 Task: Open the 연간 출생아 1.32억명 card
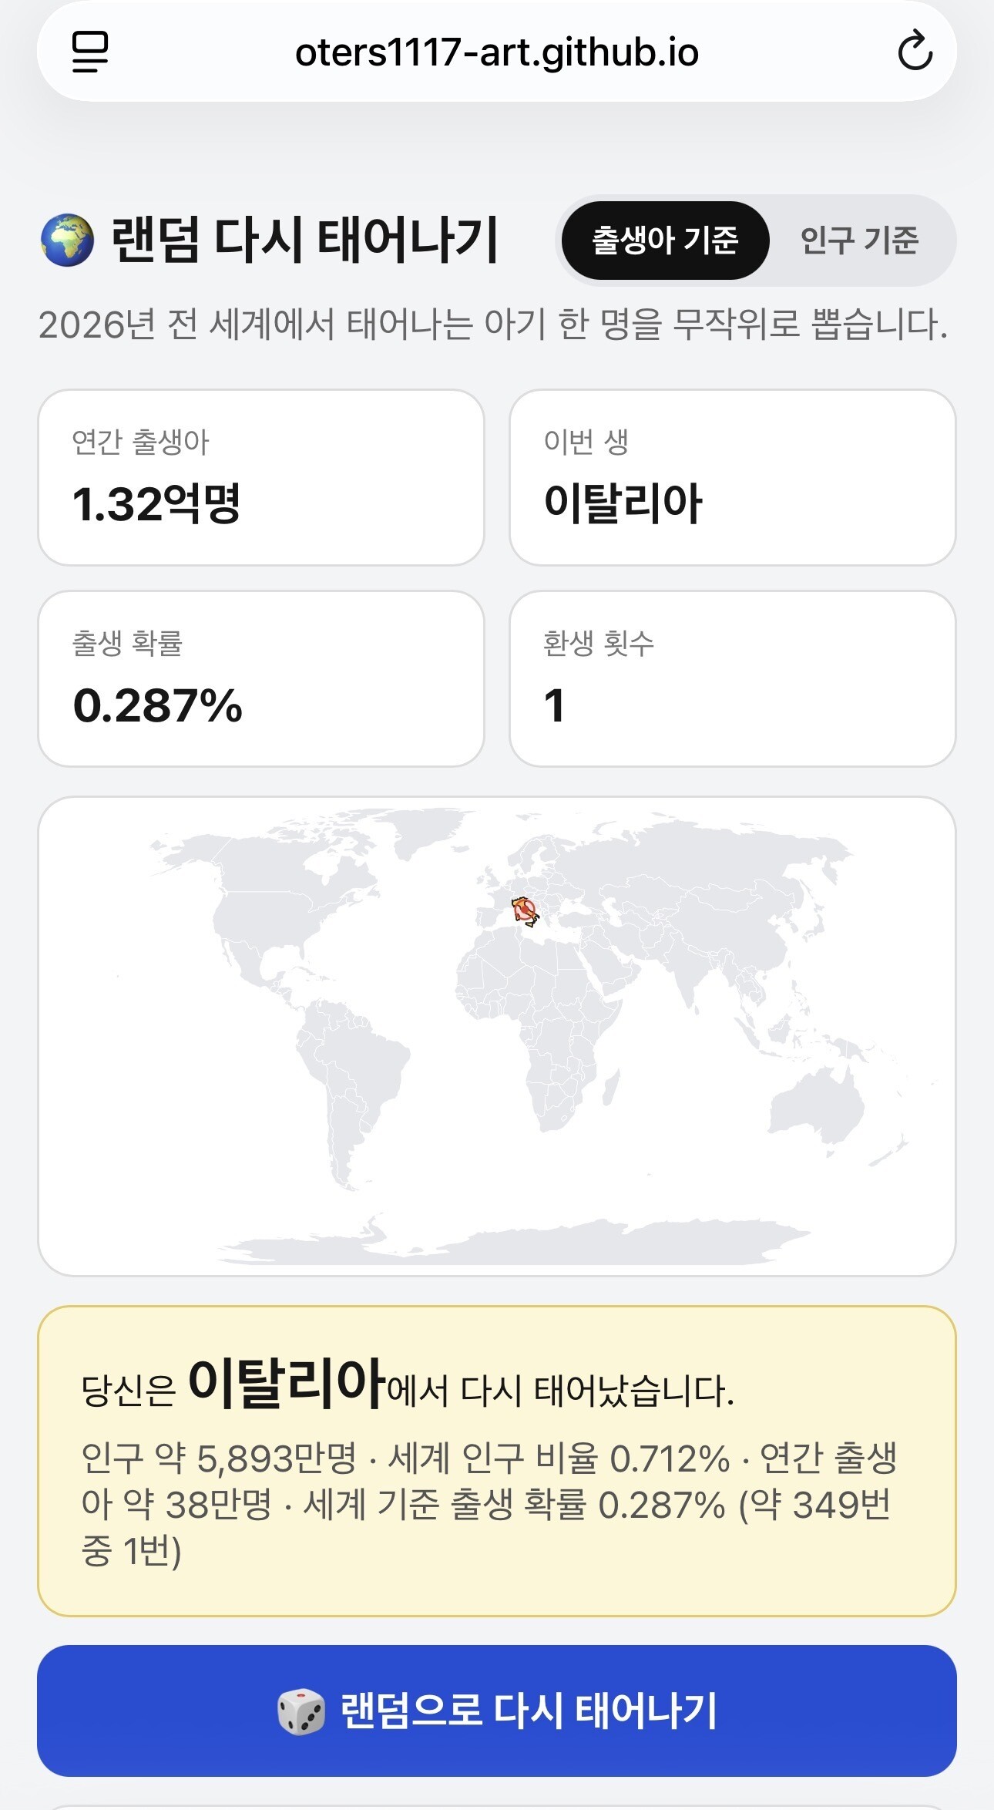click(261, 477)
